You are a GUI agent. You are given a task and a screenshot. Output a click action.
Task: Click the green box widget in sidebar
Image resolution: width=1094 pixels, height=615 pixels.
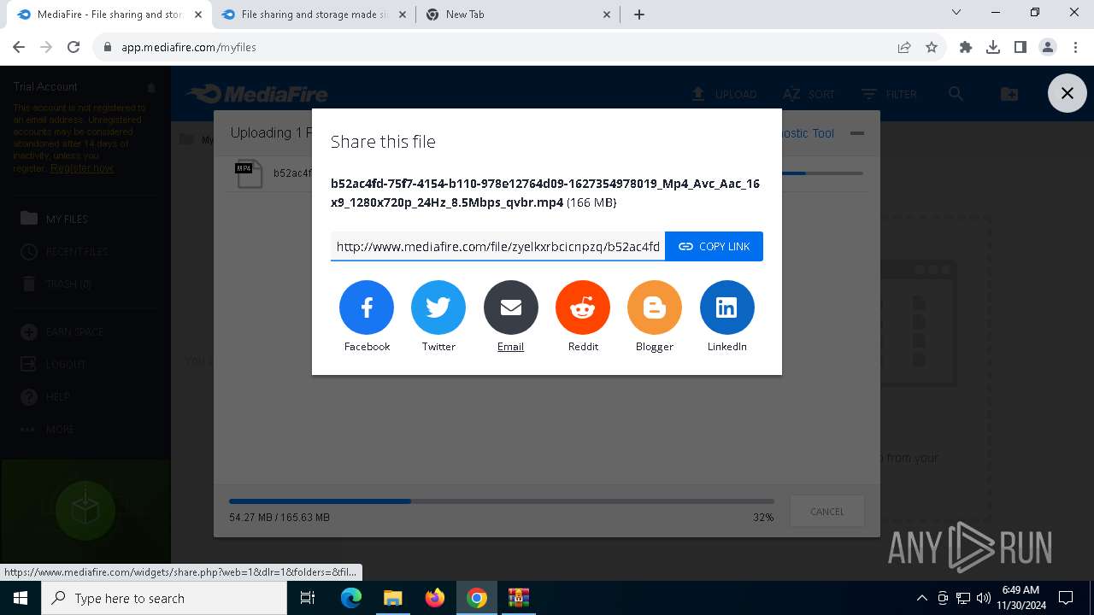coord(85,511)
